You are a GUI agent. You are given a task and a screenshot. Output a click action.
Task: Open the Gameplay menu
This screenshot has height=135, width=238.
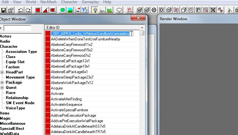pyautogui.click(x=90, y=2)
